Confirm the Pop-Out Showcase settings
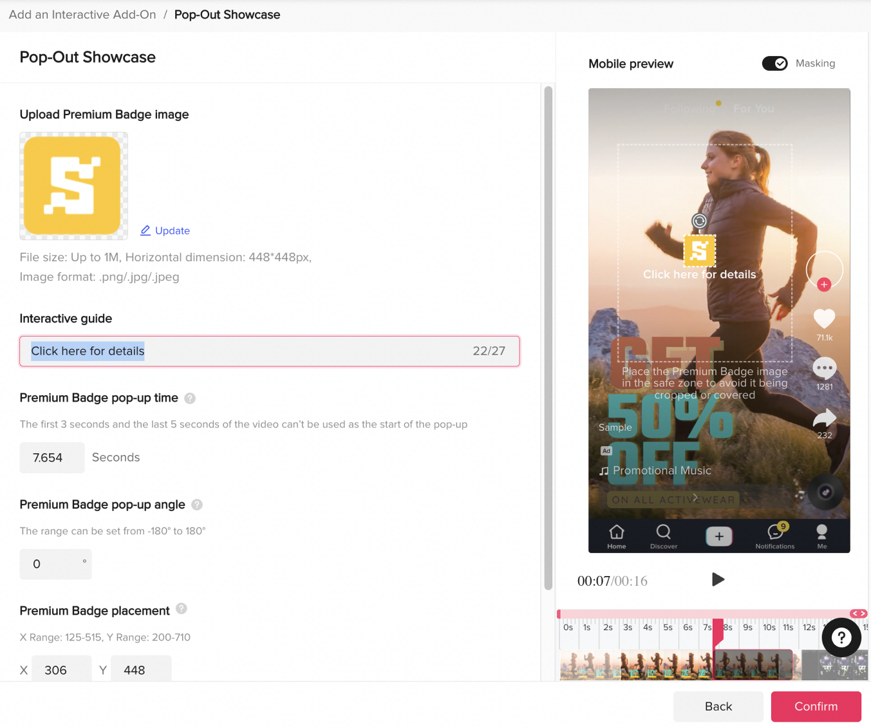The width and height of the screenshot is (871, 728). coord(816,706)
